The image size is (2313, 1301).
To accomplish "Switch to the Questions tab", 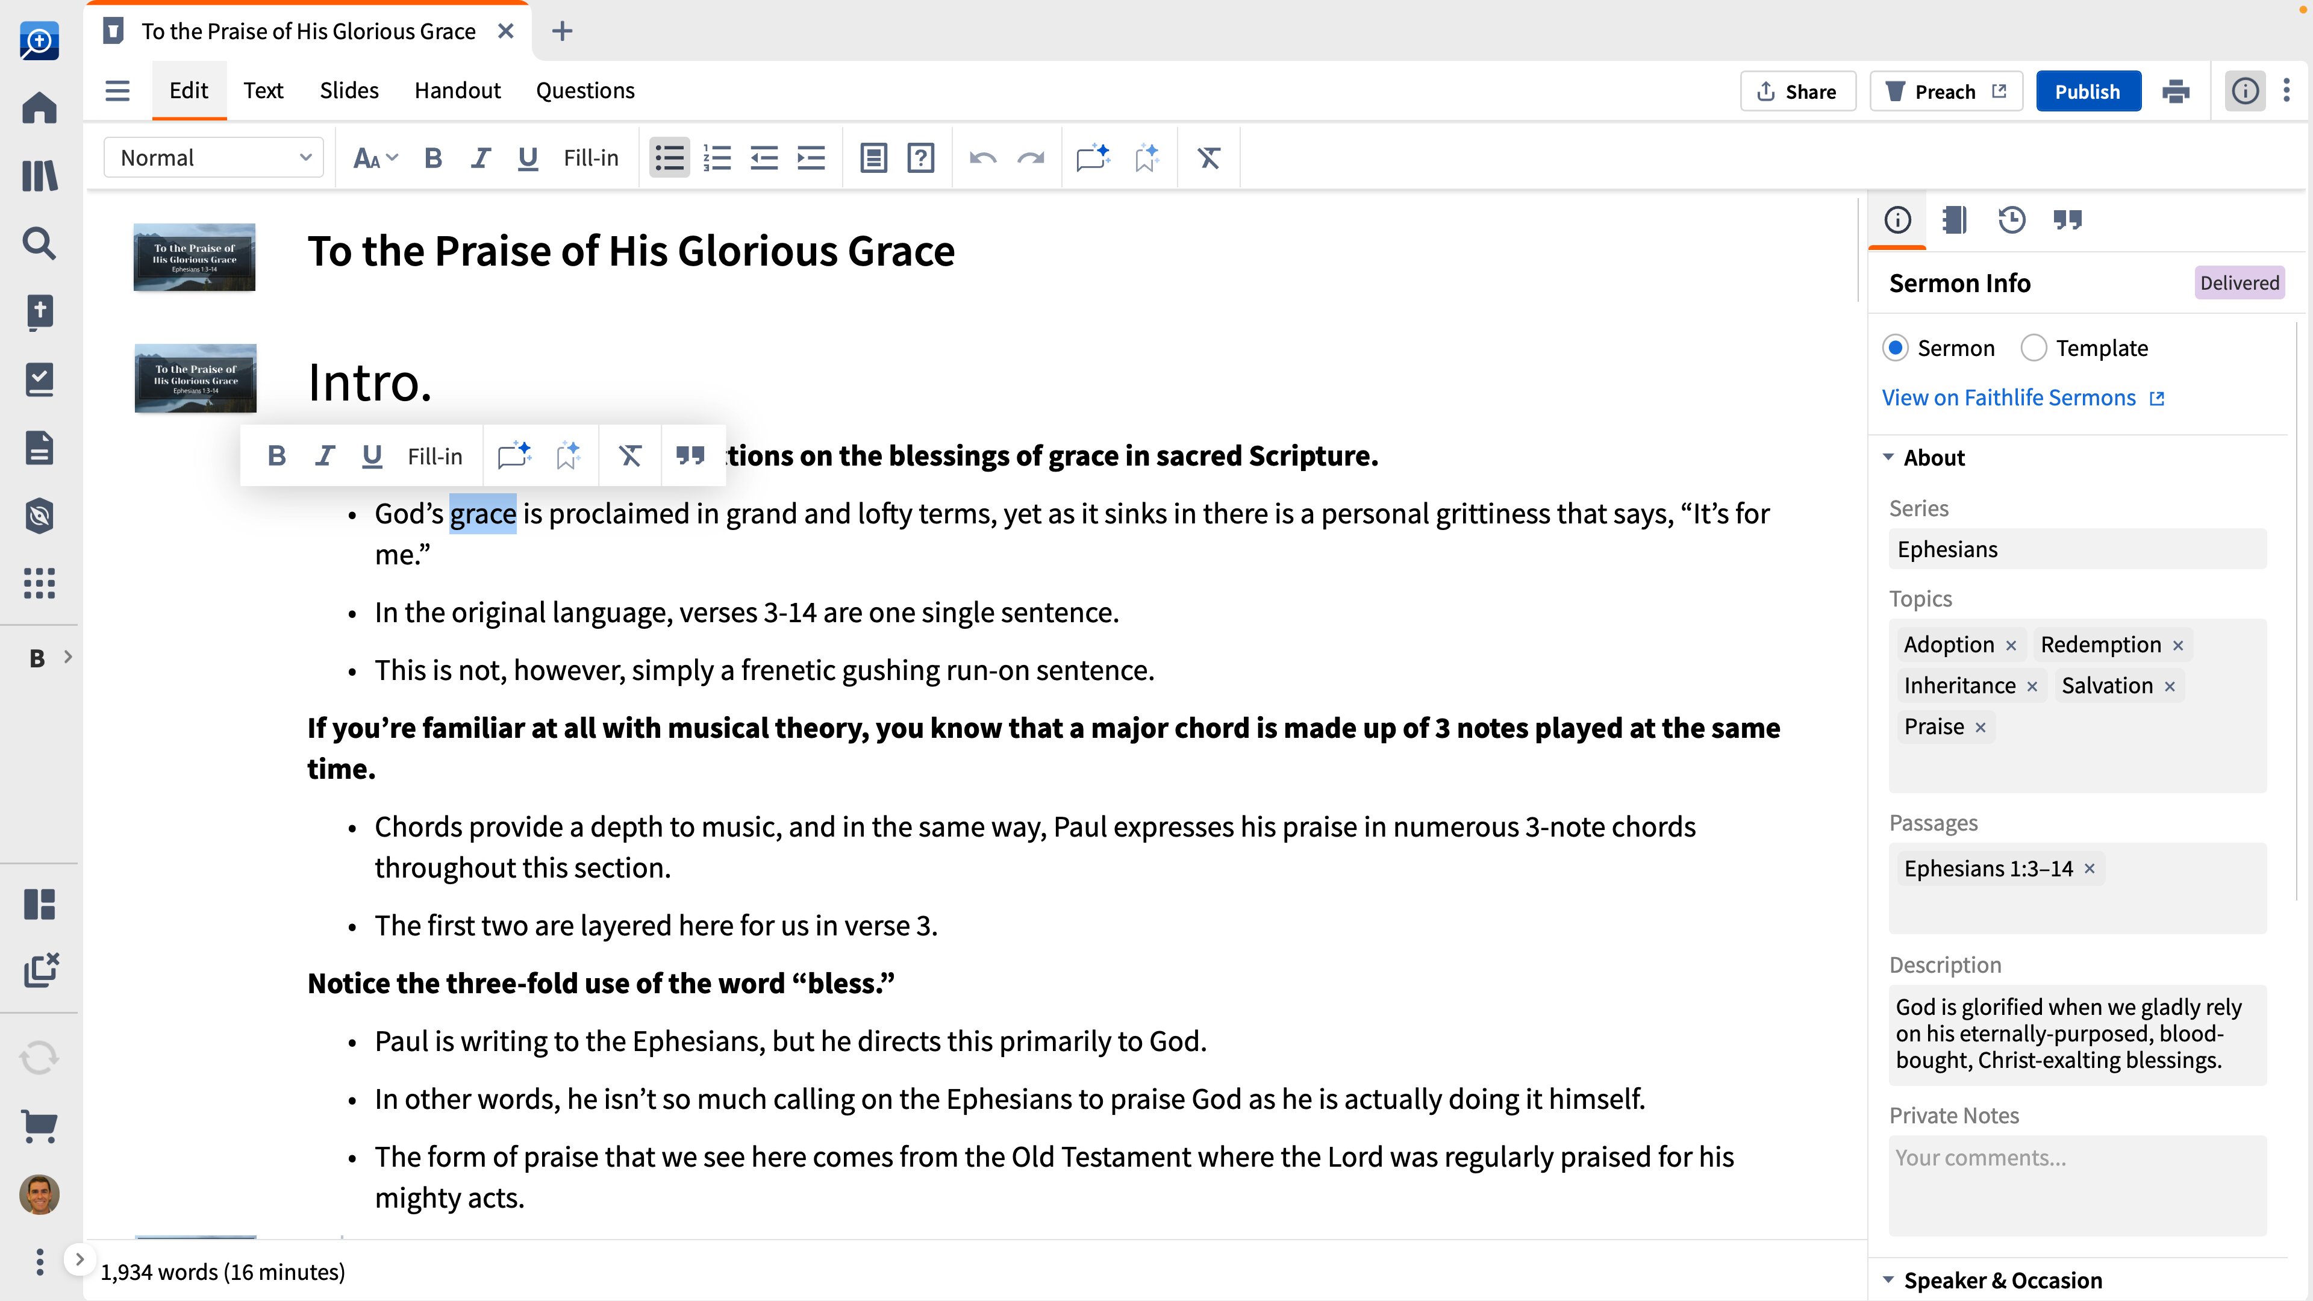I will tap(585, 91).
